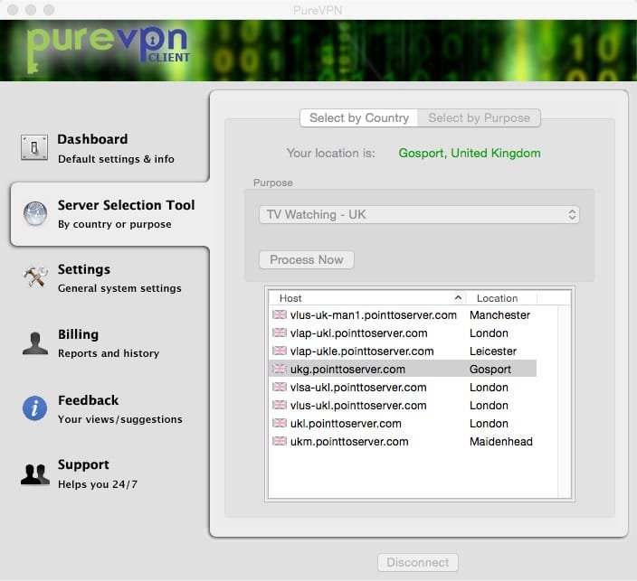Expand the TV Watching - UK purpose dropdown
This screenshot has height=581, width=637.
click(x=419, y=215)
